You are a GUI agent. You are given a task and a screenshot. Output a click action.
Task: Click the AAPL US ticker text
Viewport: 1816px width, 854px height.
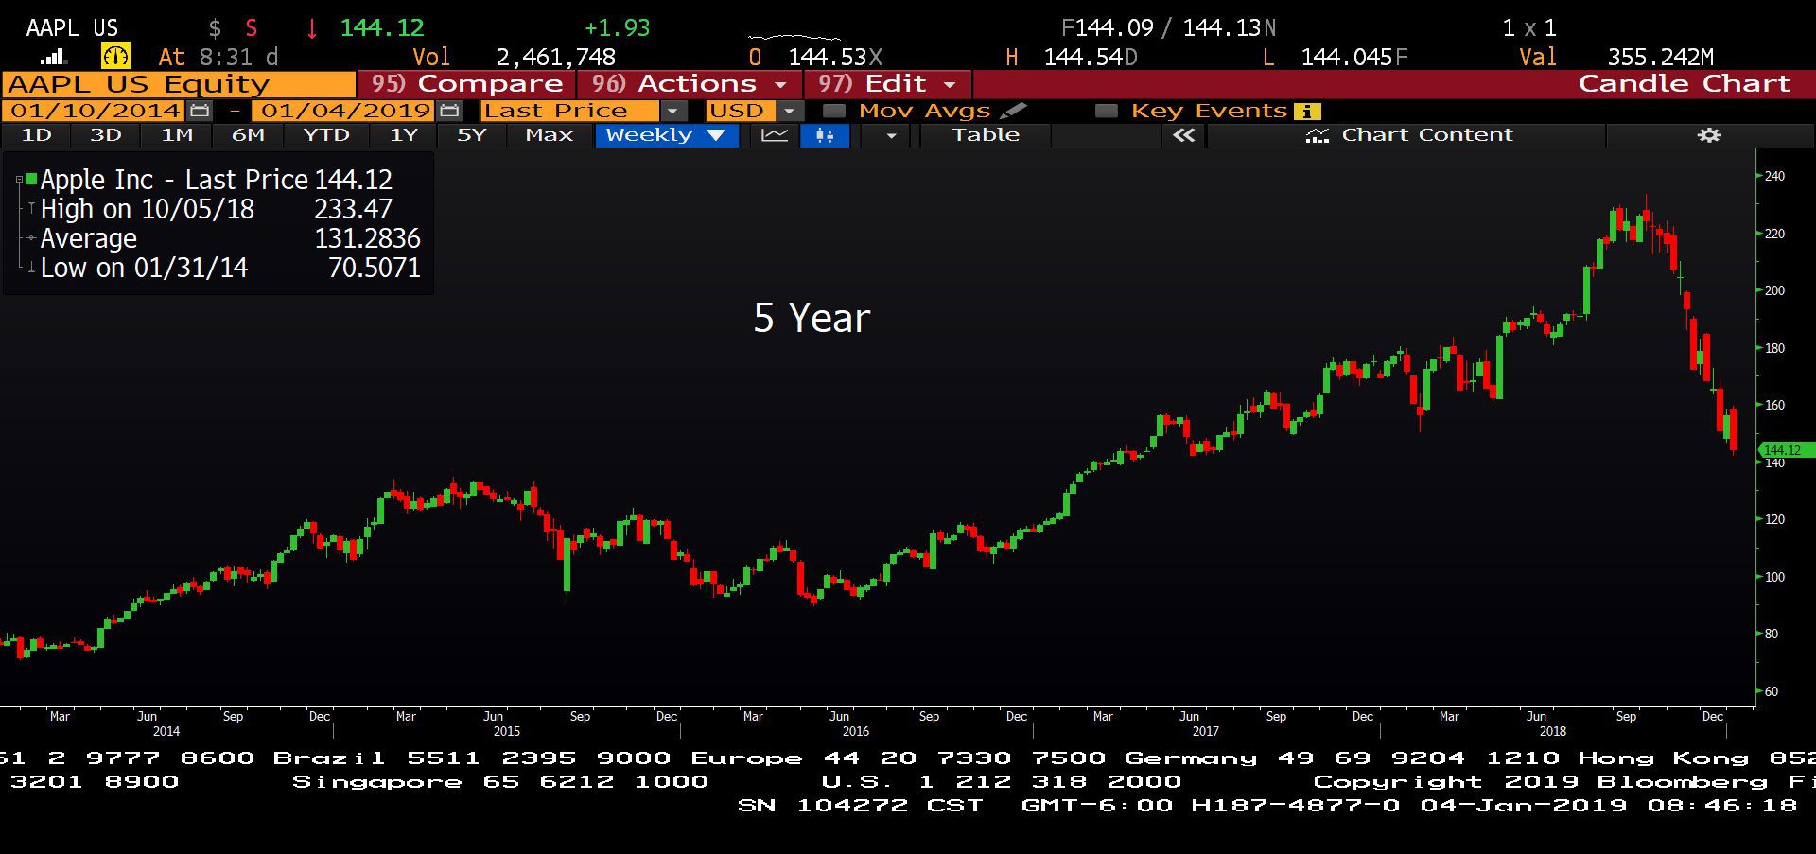(72, 28)
